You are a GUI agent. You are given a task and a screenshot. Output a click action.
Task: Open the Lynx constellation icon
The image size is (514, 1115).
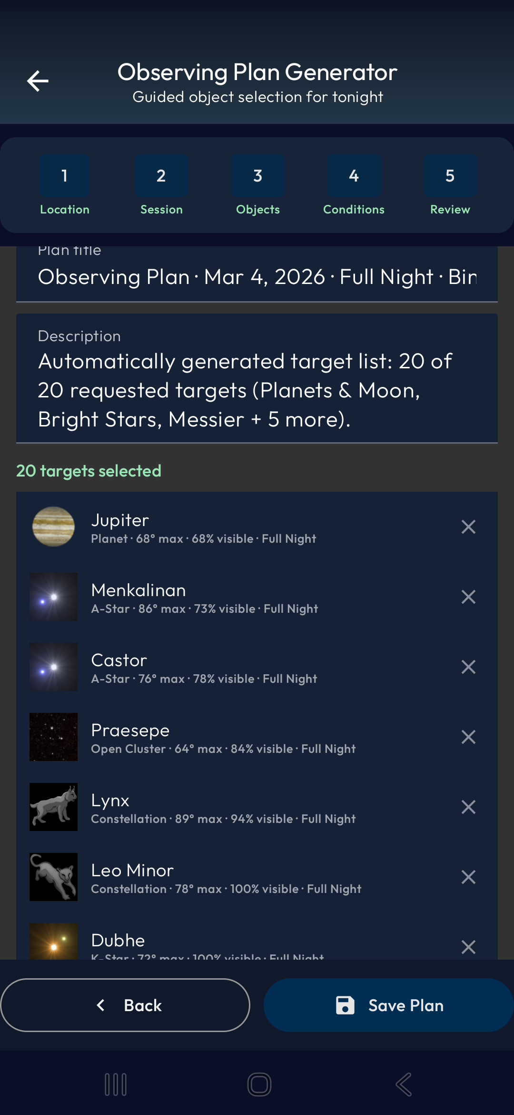coord(53,807)
